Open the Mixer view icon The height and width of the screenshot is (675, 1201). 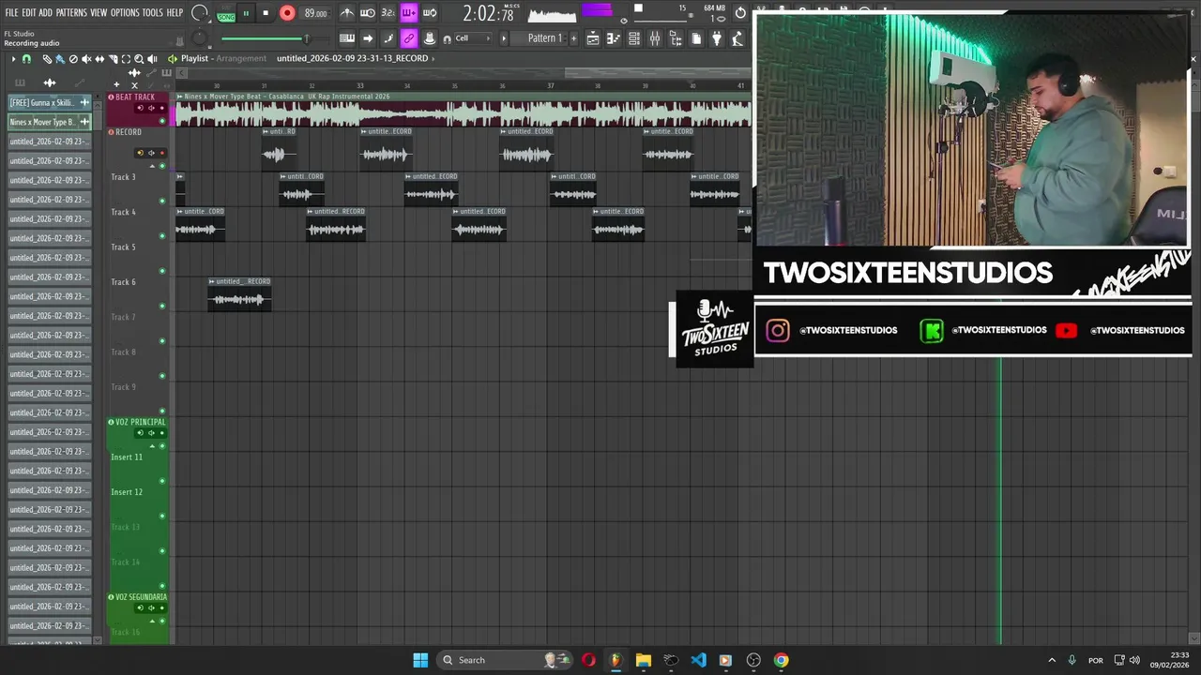click(x=655, y=38)
